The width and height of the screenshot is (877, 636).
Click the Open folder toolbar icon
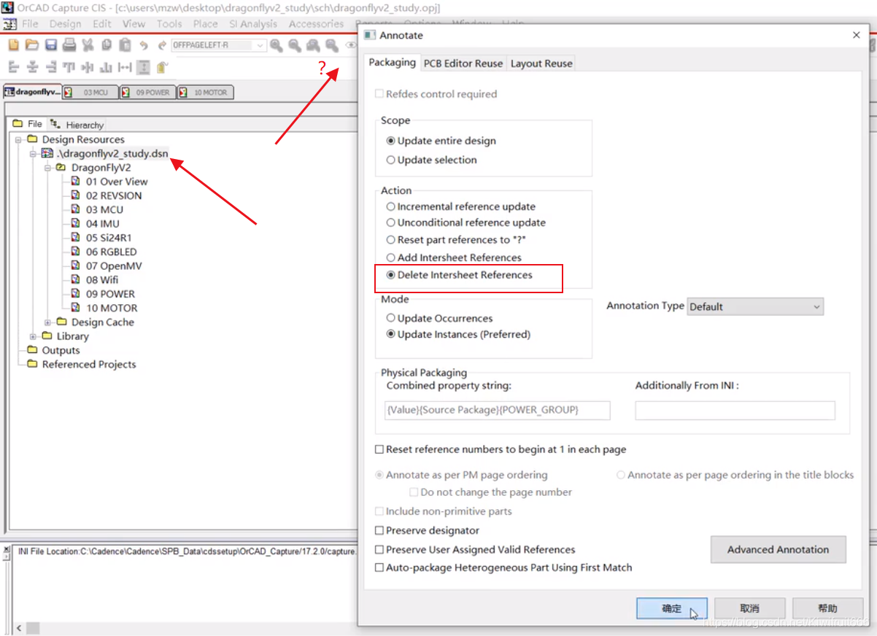click(32, 45)
